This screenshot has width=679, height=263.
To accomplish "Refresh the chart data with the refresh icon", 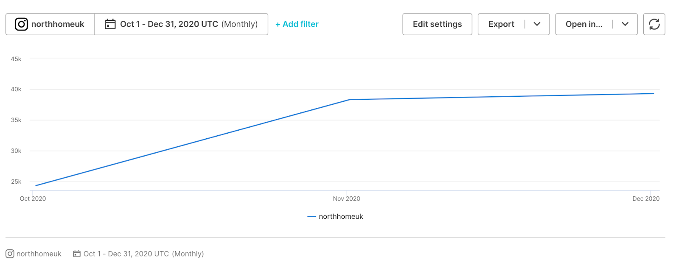I will click(654, 24).
